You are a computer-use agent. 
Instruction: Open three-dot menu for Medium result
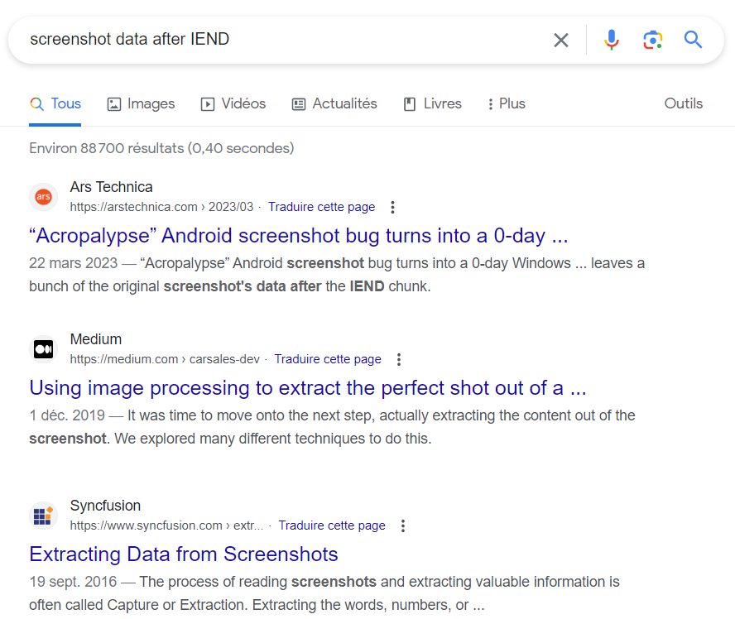pyautogui.click(x=399, y=360)
